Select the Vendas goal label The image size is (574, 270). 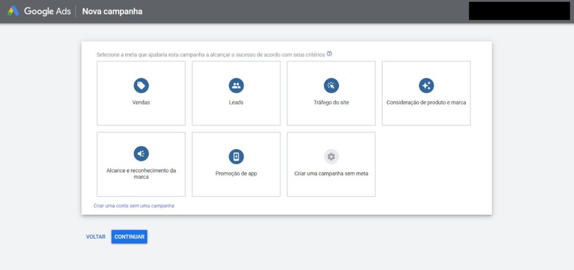click(141, 103)
